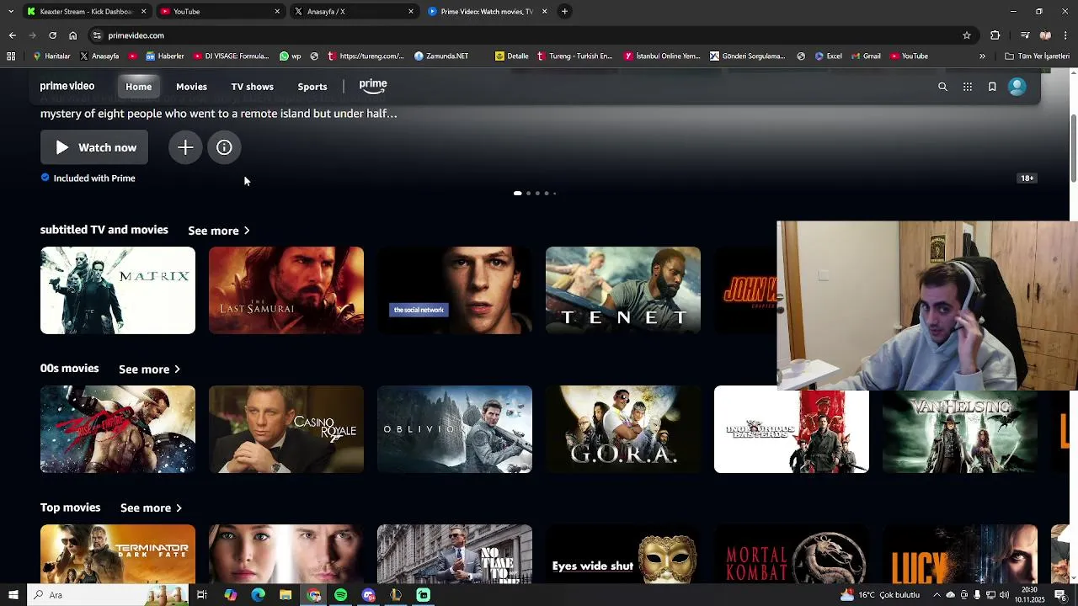1078x606 pixels.
Task: Select the Sports tab
Action: [x=312, y=87]
